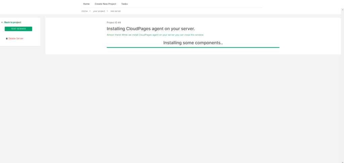The width and height of the screenshot is (344, 163).
Task: Select the Home breadcrumb link
Action: pyautogui.click(x=85, y=11)
